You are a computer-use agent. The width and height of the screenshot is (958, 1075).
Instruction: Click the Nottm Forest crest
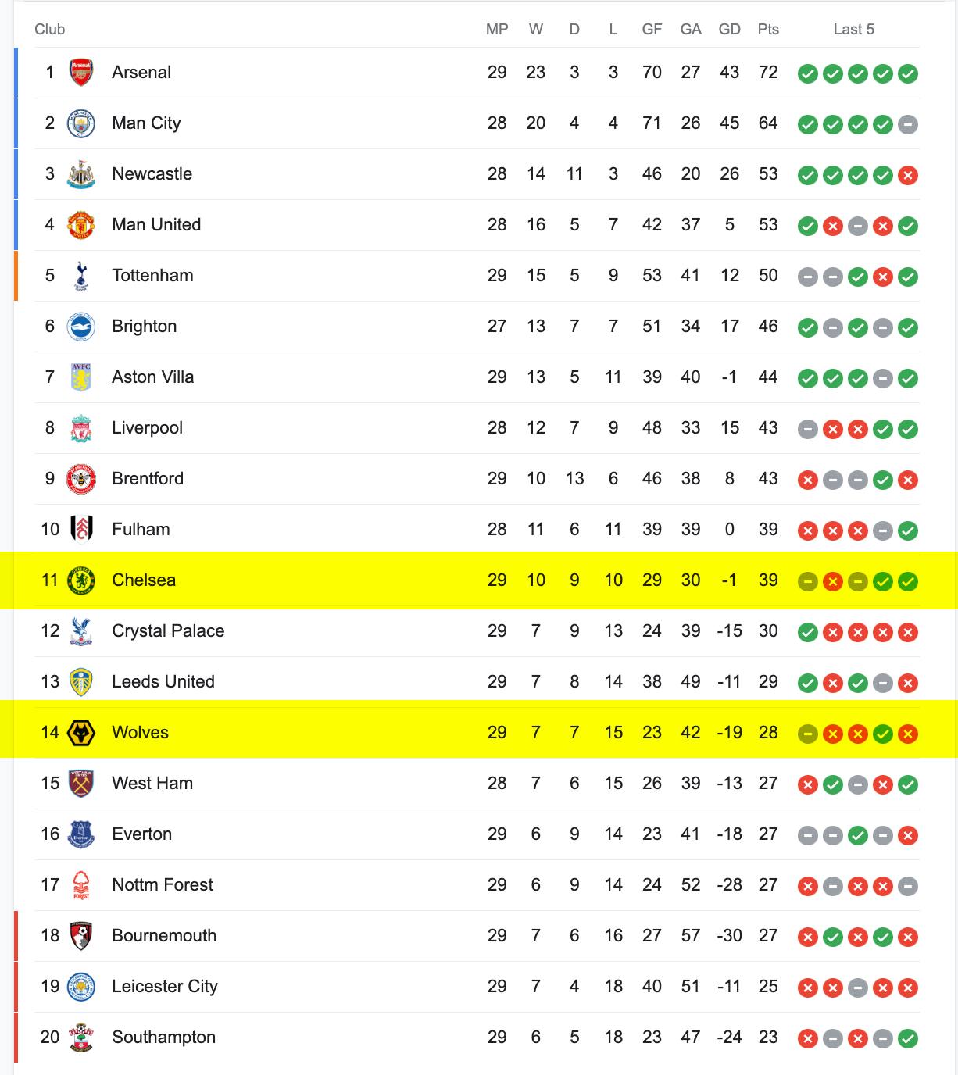(81, 885)
